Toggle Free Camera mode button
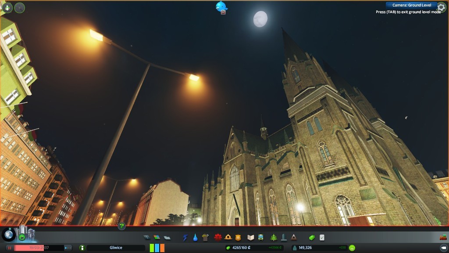 pos(444,248)
